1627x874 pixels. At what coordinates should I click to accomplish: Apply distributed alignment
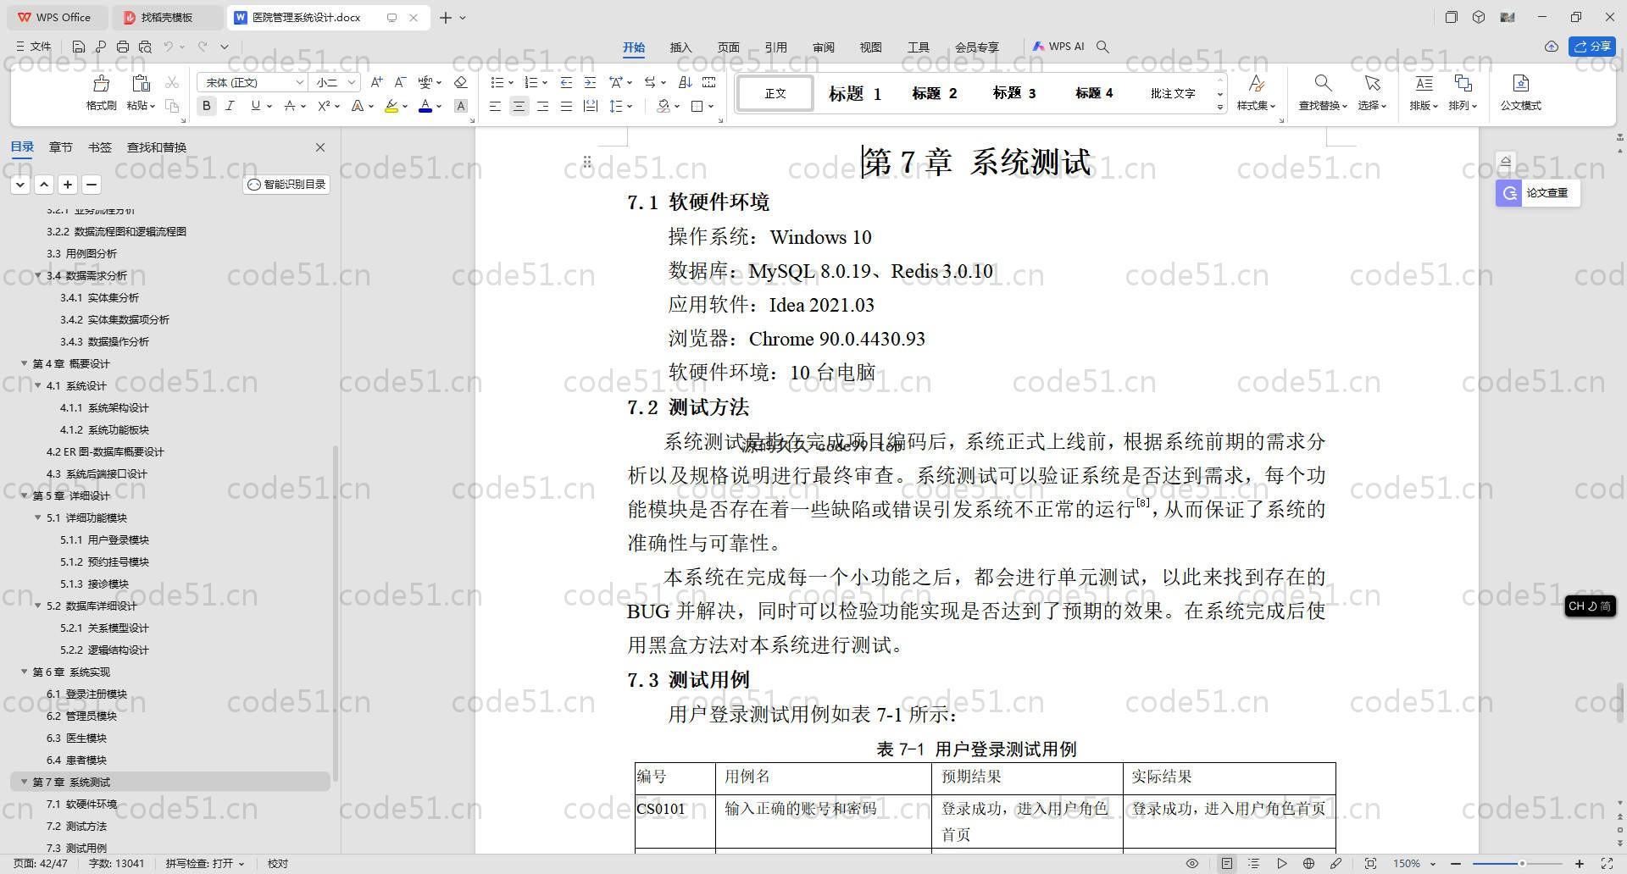pyautogui.click(x=591, y=106)
